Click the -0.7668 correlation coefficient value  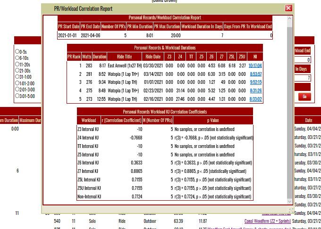(136, 138)
